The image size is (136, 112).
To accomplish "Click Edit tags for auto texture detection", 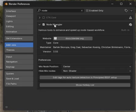I will [x=85, y=78].
